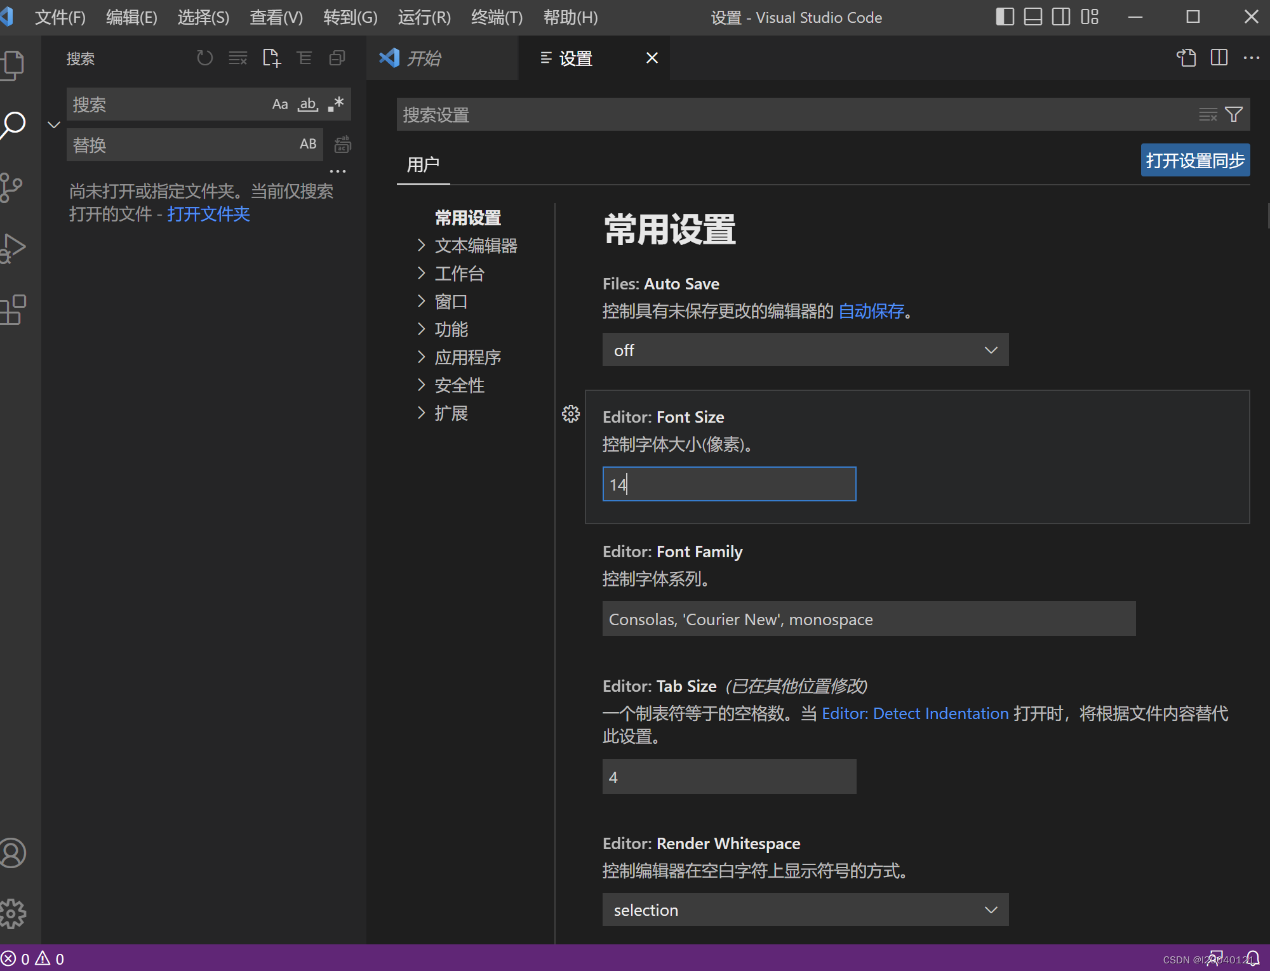
Task: Toggle Use Regular Expression in search
Action: (336, 104)
